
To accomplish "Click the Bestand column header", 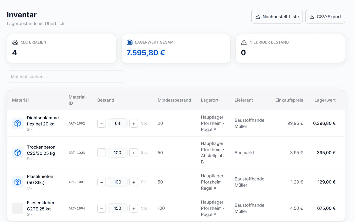I will 106,100.
